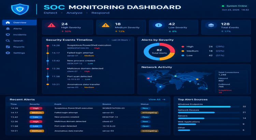256x140 pixels.
Task: Click the 12:36 timeline marker dot
Action: pyautogui.click(x=48, y=69)
